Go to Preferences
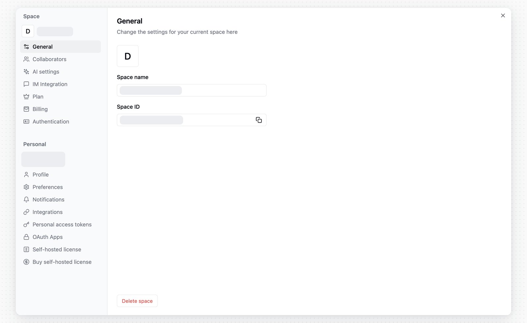527x323 pixels. tap(61, 187)
